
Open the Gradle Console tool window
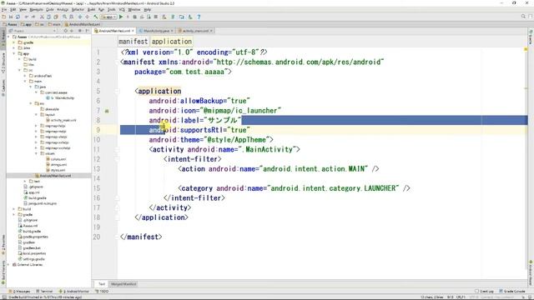point(512,291)
